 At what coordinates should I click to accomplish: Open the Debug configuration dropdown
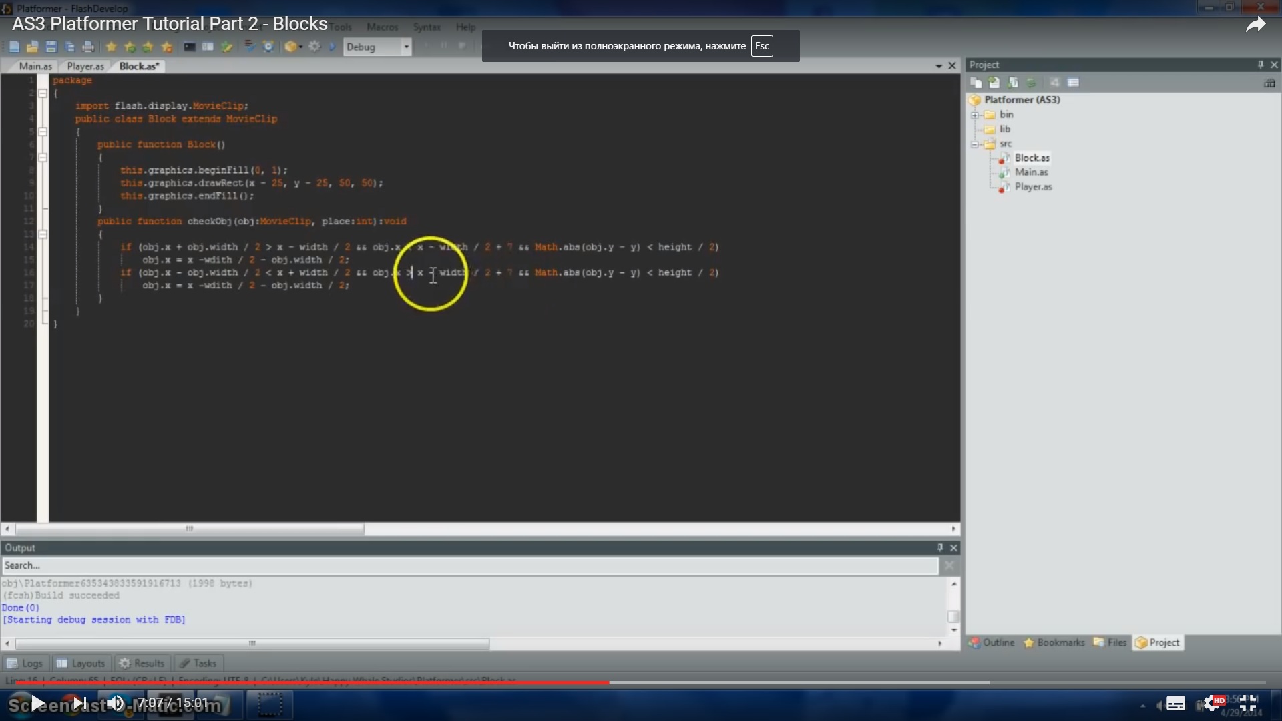coord(377,47)
